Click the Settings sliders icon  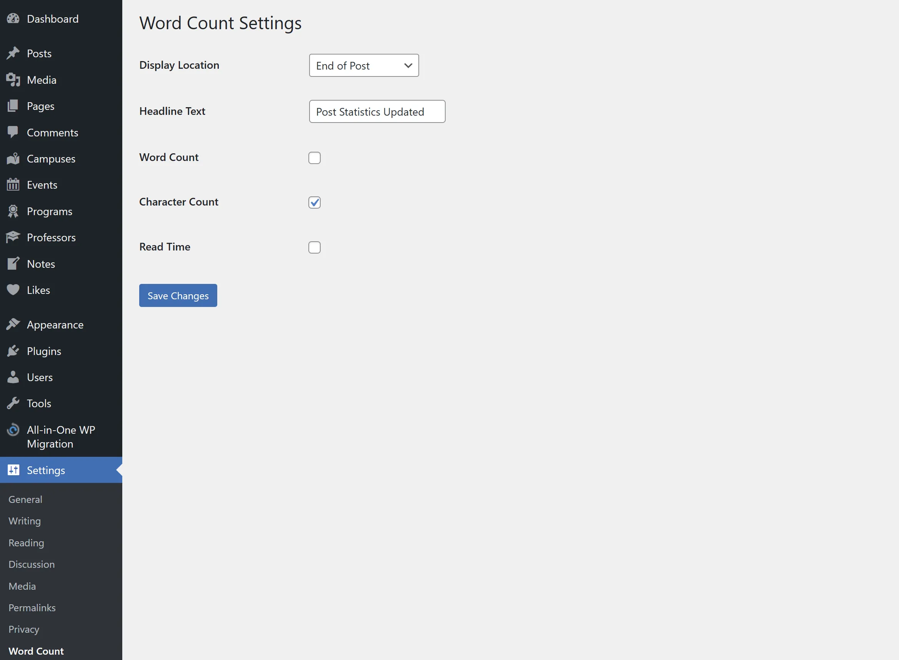(x=13, y=470)
